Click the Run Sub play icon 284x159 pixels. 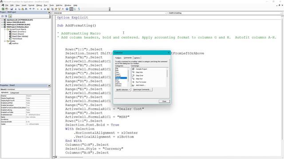(38, 9)
